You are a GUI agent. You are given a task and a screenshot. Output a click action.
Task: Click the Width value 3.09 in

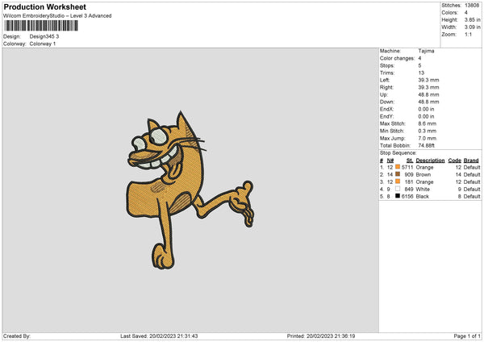472,27
